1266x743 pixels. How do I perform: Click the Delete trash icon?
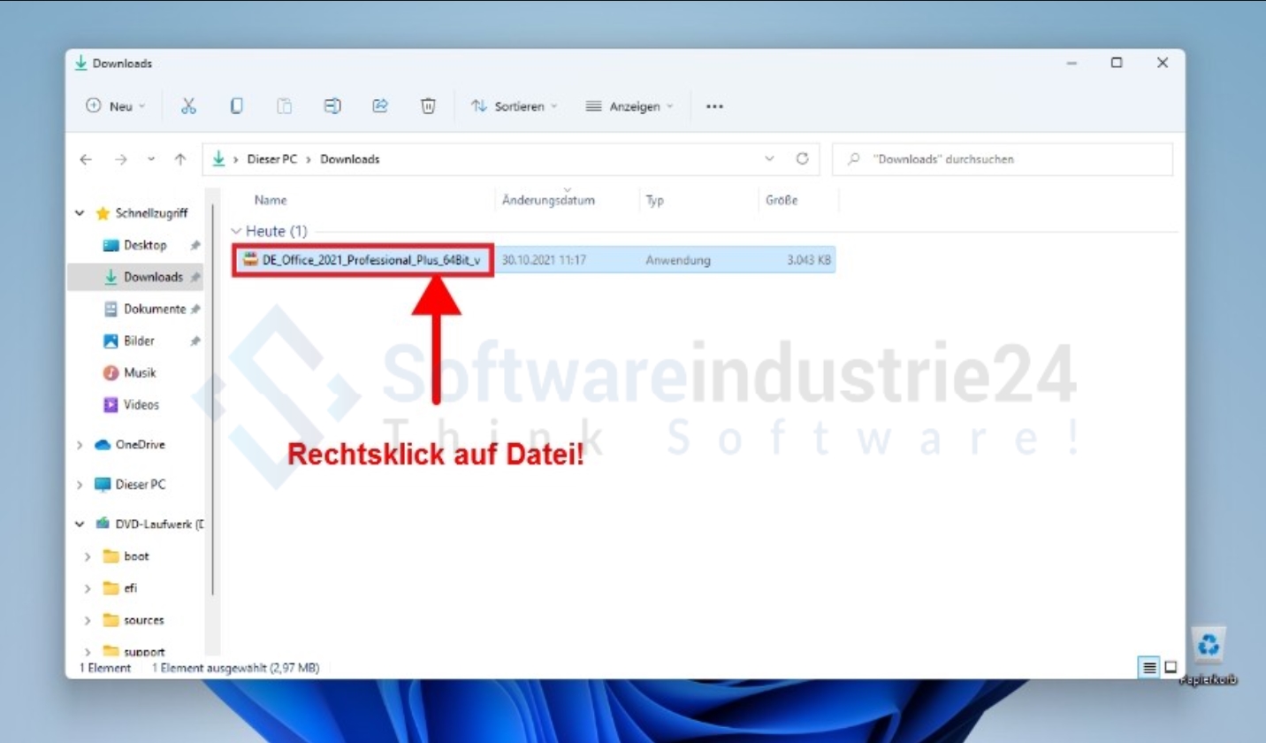tap(428, 106)
